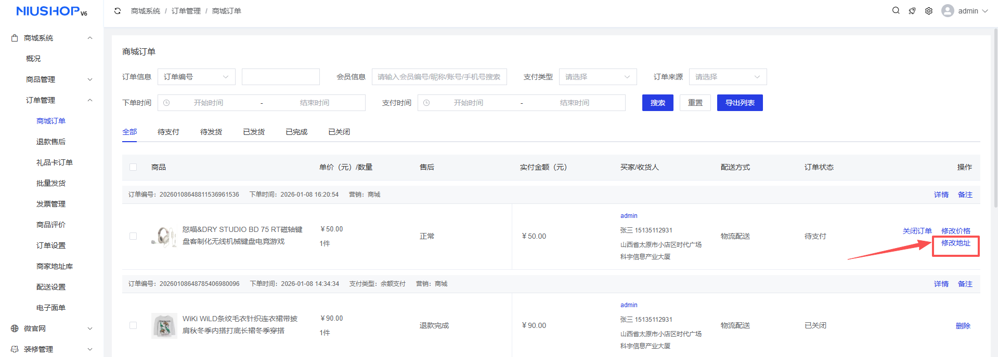
Task: Click clock icon in 下单时间 field
Action: pos(166,103)
